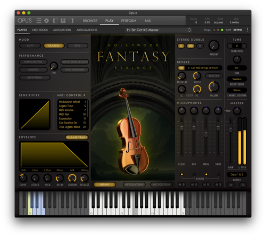
Task: Mute the master output with the M button
Action: pos(231,185)
